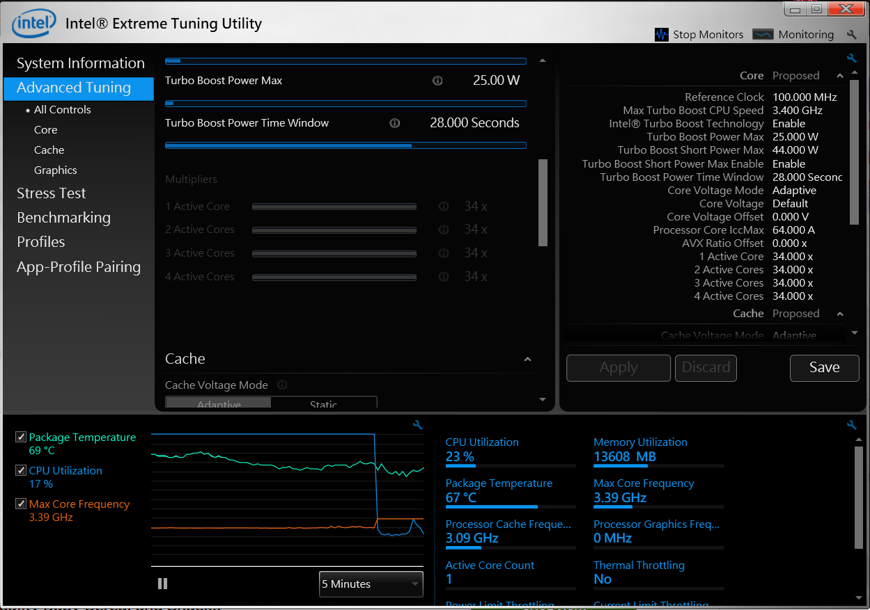Click info icon next to Cache Voltage Mode

point(282,385)
